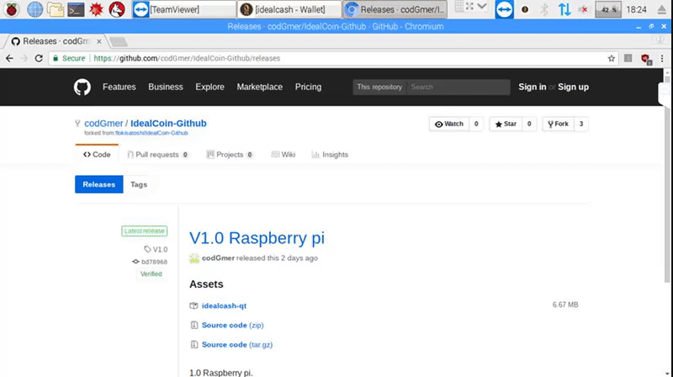673x377 pixels.
Task: Click the Bluetooth tray icon
Action: (x=544, y=9)
